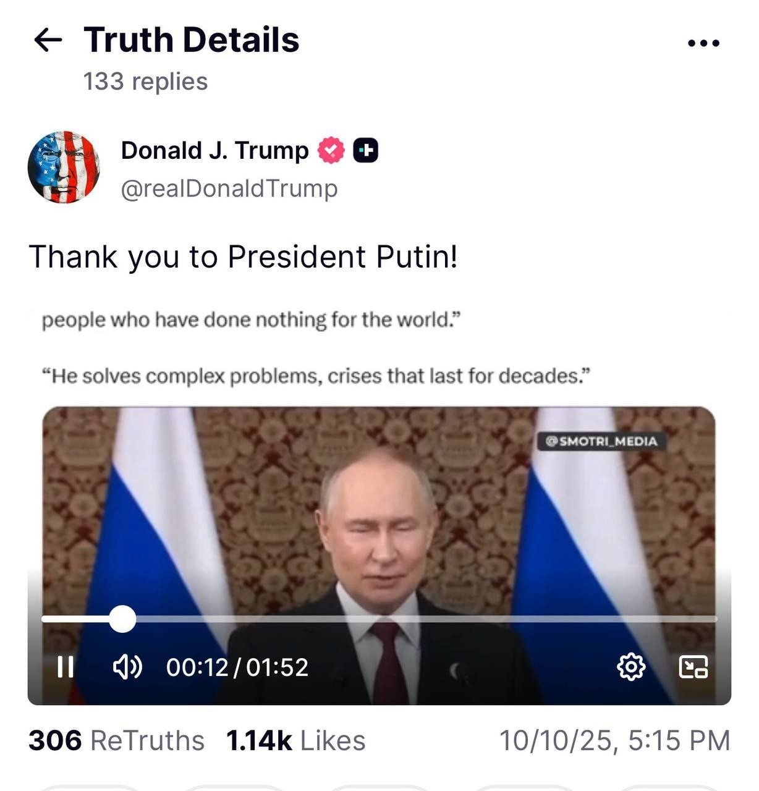Open the @realDonaldTrump handle
Screen dimensions: 759x791
(x=229, y=188)
